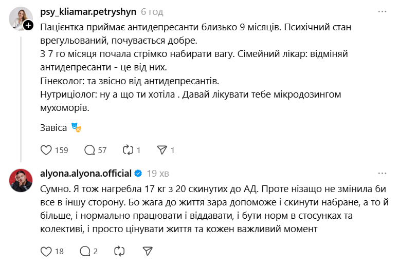Image resolution: width=399 pixels, height=266 pixels.
Task: Click the verified badge next to alyona.alyona.official
Action: 138,173
